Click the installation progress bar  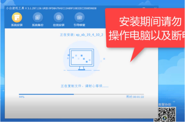click(81, 94)
